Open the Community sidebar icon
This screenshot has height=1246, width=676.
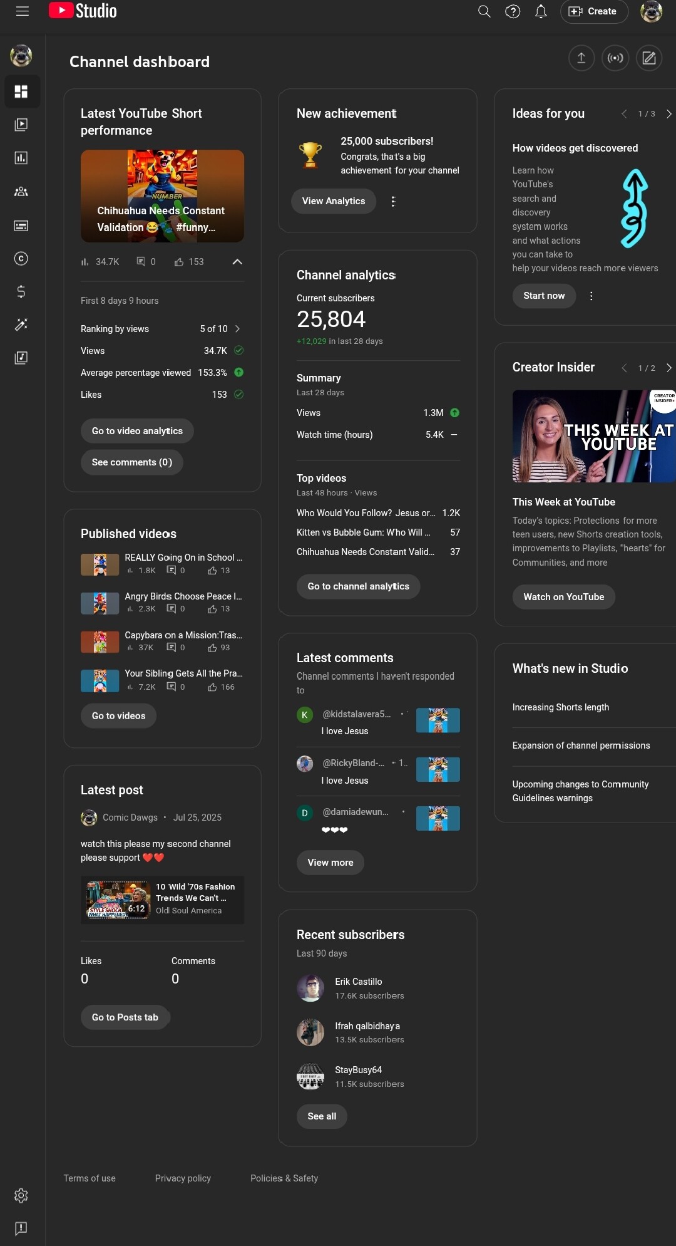click(21, 192)
